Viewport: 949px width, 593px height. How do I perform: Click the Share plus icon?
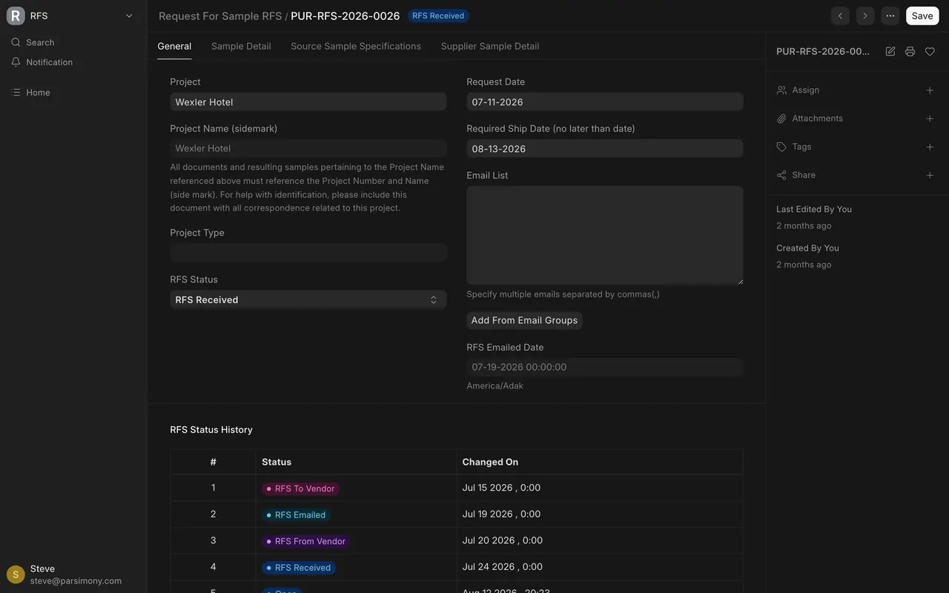[x=930, y=175]
